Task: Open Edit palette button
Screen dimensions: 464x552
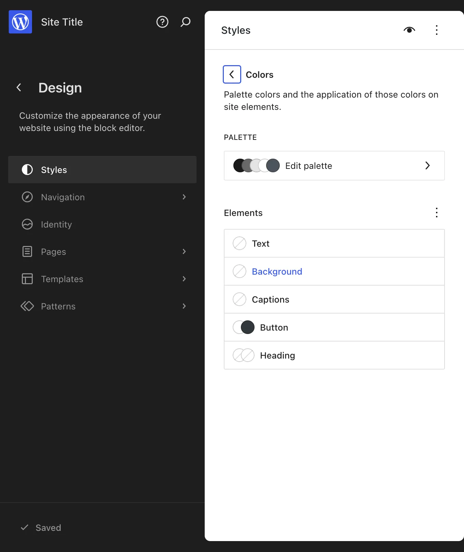Action: 334,165
